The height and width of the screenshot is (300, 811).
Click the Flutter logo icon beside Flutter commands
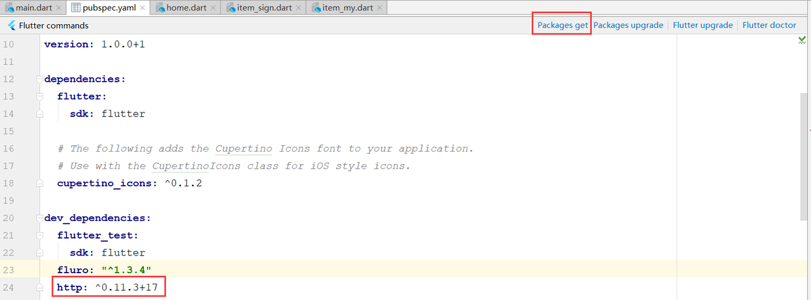tap(12, 25)
